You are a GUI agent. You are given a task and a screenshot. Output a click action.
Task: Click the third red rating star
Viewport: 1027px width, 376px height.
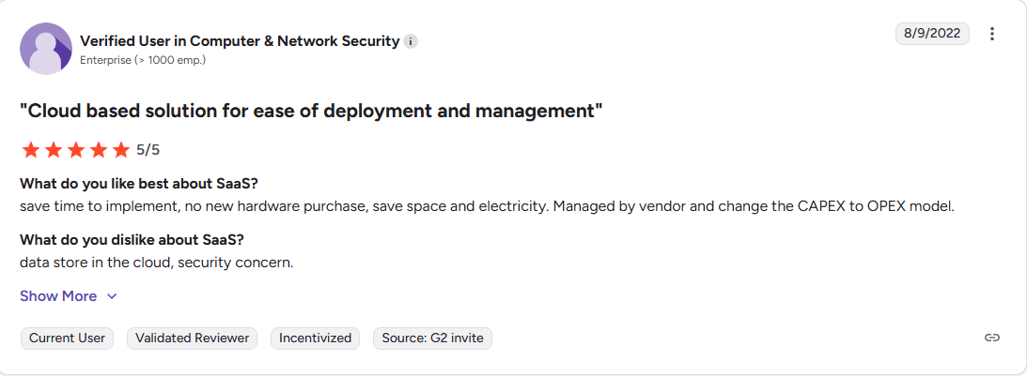coord(76,150)
